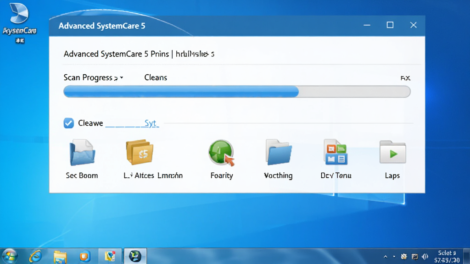Click the taskbar clock date
Viewport: 470px width, 264px height.
447,257
